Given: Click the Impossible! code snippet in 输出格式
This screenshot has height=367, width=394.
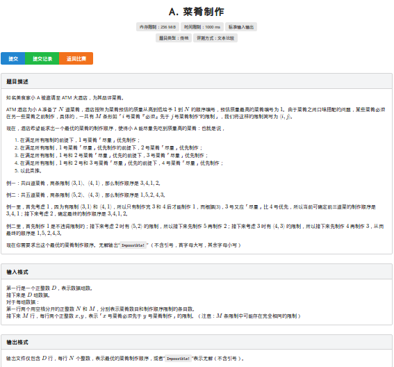Looking at the screenshot, I should tap(178, 359).
